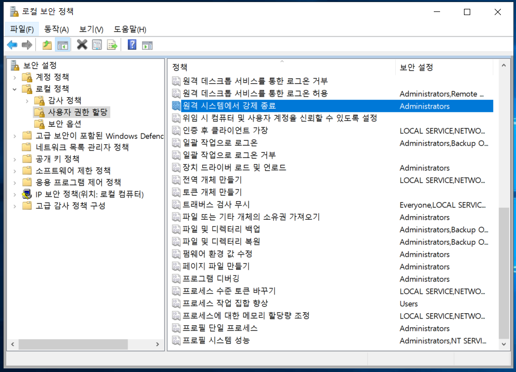The height and width of the screenshot is (372, 516).
Task: Open the 파일(F) menu
Action: (x=22, y=29)
